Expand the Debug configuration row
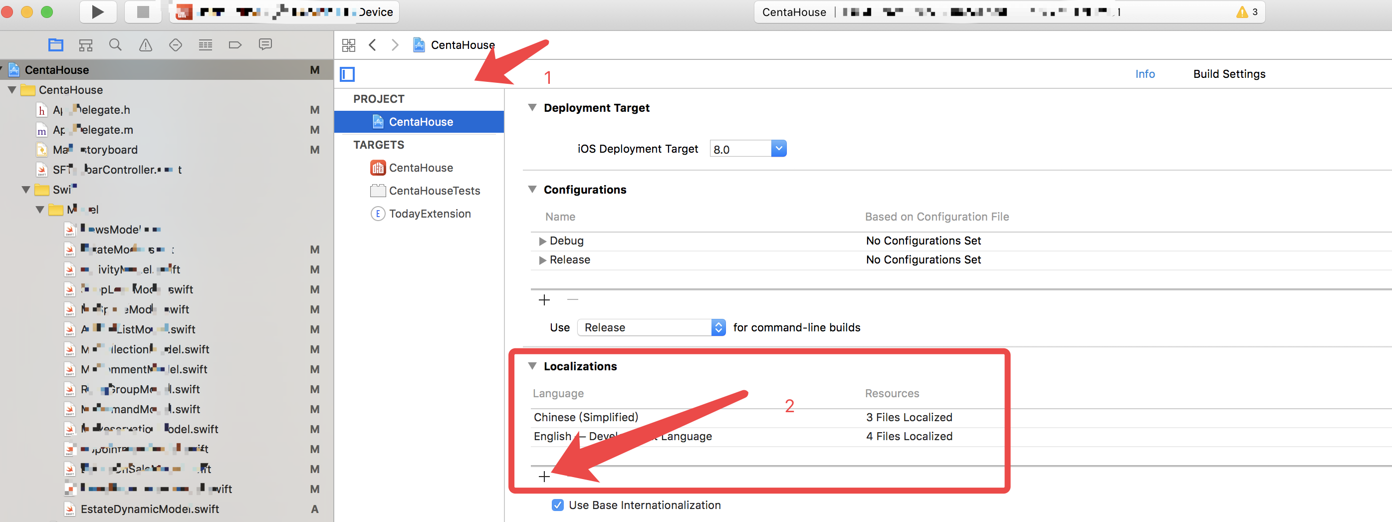The width and height of the screenshot is (1392, 522). [x=542, y=241]
